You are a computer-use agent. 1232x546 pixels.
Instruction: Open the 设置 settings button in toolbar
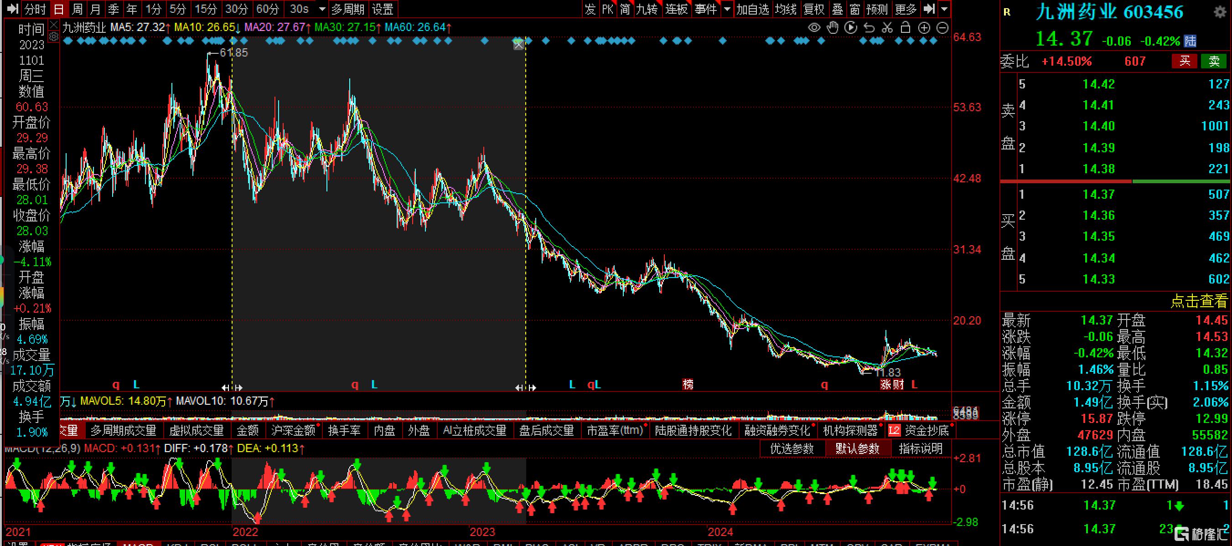coord(383,9)
